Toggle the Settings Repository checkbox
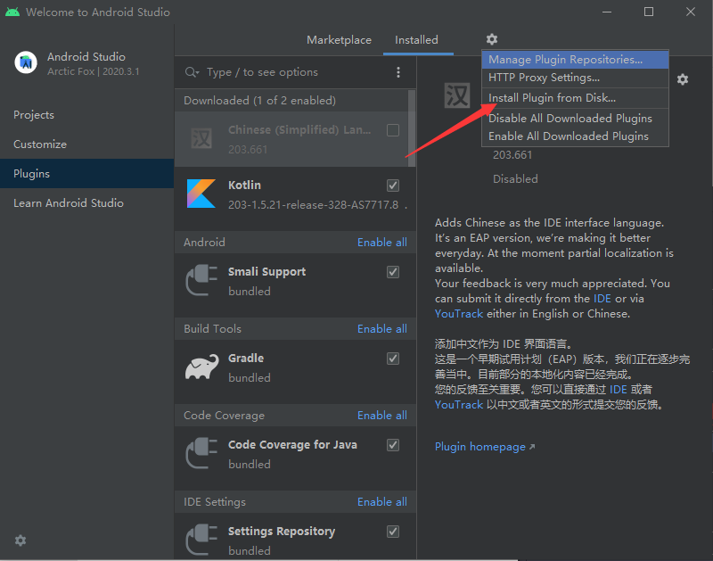Viewport: 713px width, 561px height. tap(393, 532)
